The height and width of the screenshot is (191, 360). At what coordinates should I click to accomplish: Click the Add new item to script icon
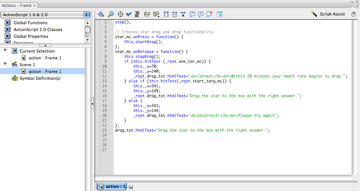coord(101,14)
